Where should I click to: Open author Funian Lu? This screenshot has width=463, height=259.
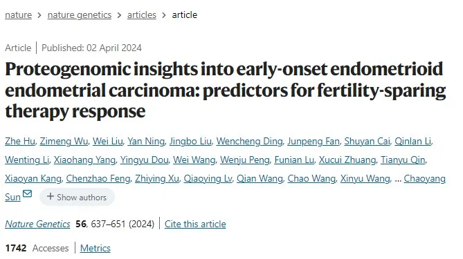294,160
